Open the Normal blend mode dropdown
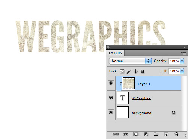The image size is (188, 139). pos(130,61)
